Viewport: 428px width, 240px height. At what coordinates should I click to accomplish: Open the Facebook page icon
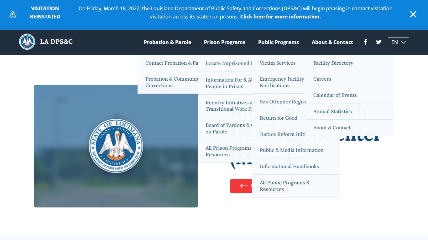pyautogui.click(x=365, y=42)
